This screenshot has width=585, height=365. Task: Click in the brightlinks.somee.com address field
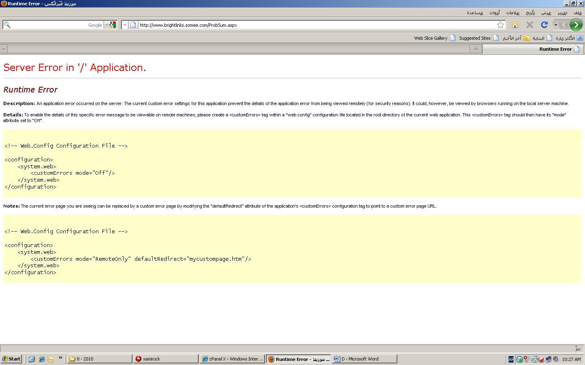317,25
